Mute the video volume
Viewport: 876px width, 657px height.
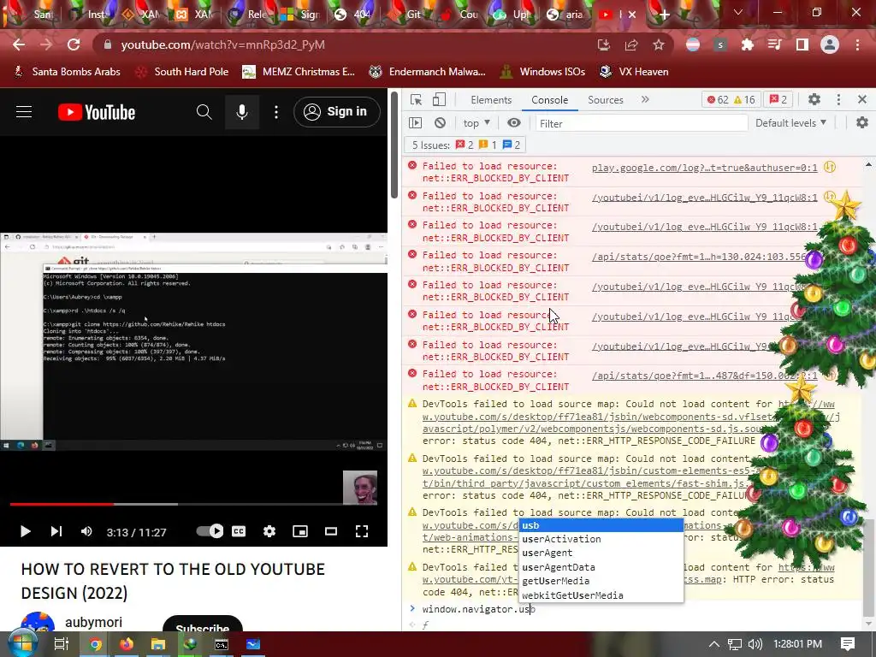[x=86, y=531]
